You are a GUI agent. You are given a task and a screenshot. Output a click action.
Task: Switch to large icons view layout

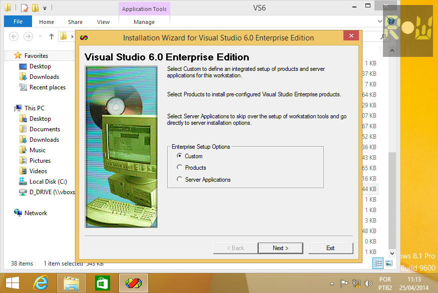(389, 263)
